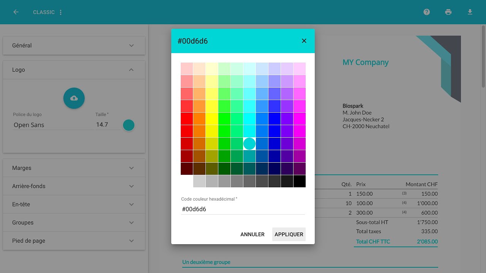Pick the lightest gray swatch
The width and height of the screenshot is (486, 273).
(199, 181)
